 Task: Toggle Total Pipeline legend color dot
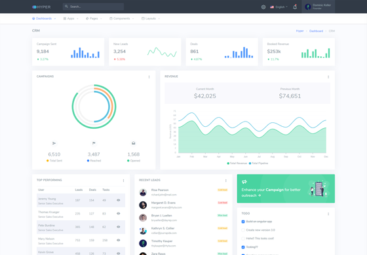coord(250,163)
